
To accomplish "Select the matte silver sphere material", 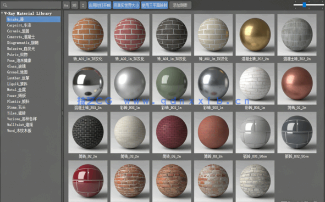I will (x=130, y=84).
